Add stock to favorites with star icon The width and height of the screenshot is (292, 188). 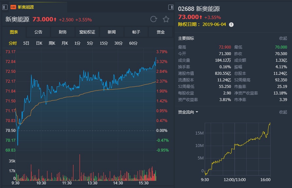(x=166, y=19)
